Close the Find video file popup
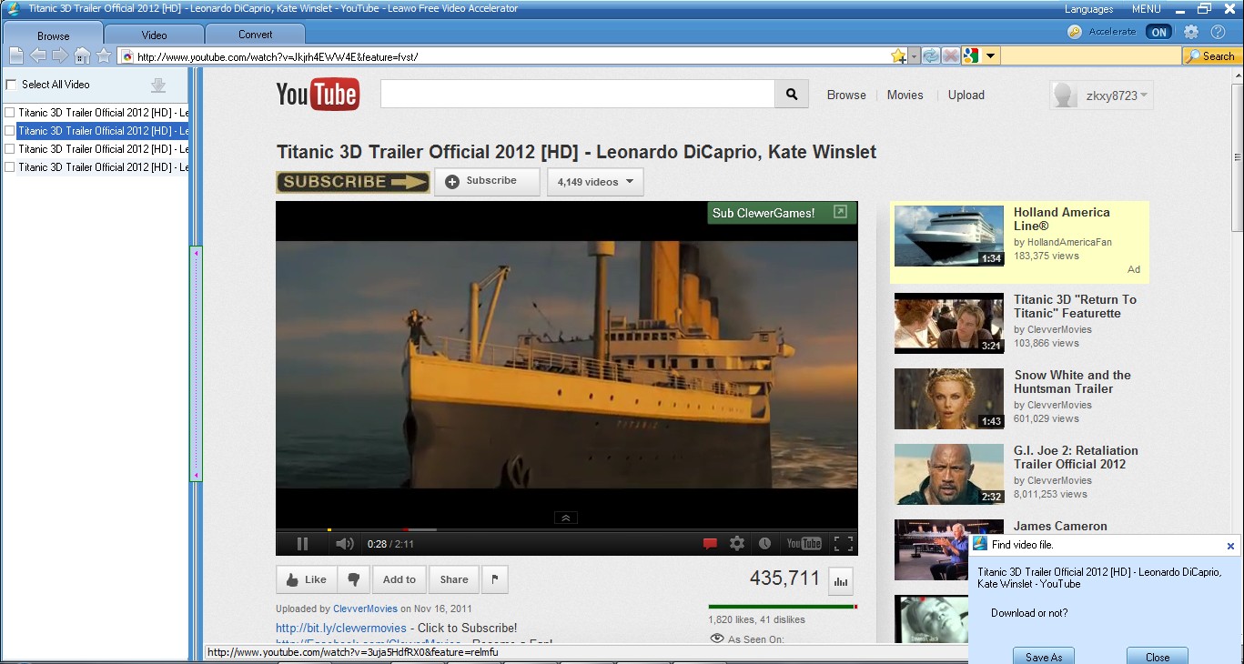 point(1230,546)
